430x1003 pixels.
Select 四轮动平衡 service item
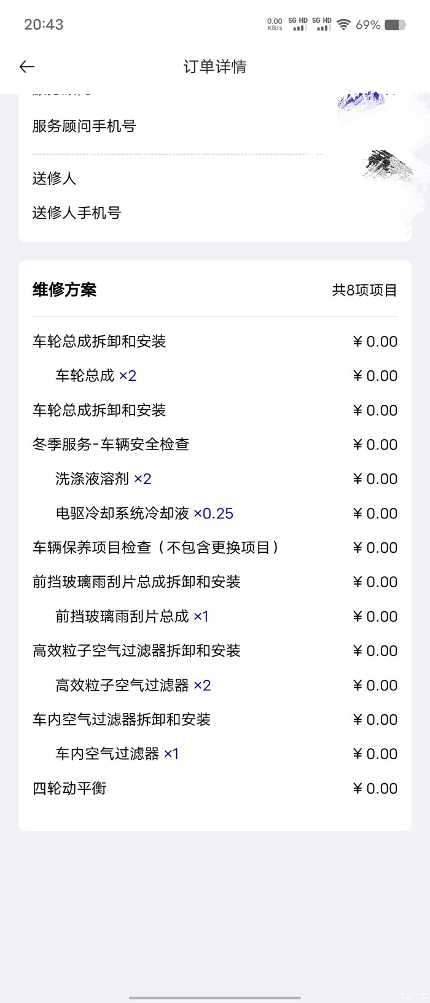pyautogui.click(x=69, y=789)
